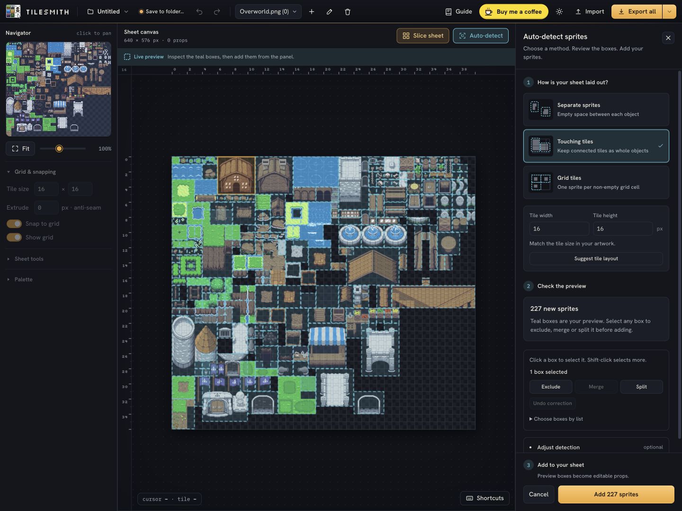Click the Tilesmith logo icon

tap(13, 11)
